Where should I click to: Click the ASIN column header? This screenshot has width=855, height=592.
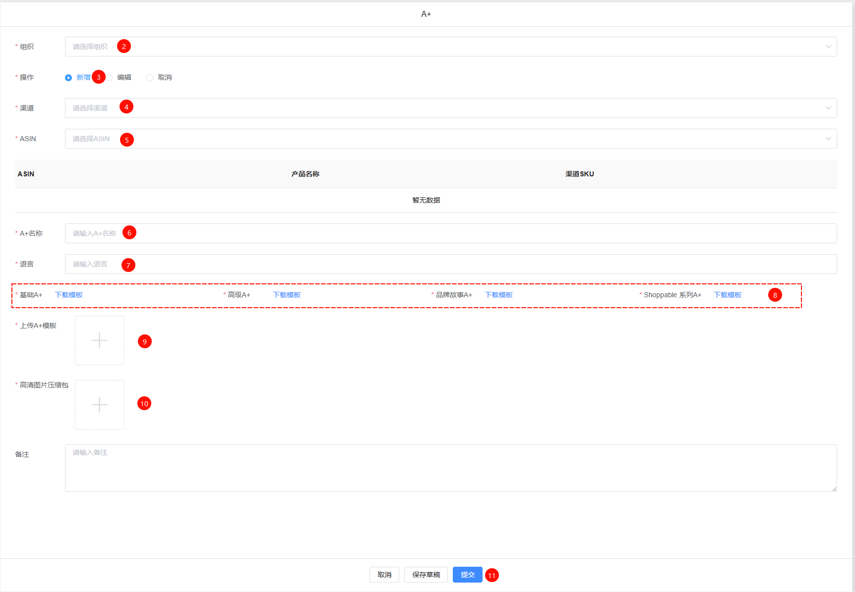pyautogui.click(x=26, y=174)
